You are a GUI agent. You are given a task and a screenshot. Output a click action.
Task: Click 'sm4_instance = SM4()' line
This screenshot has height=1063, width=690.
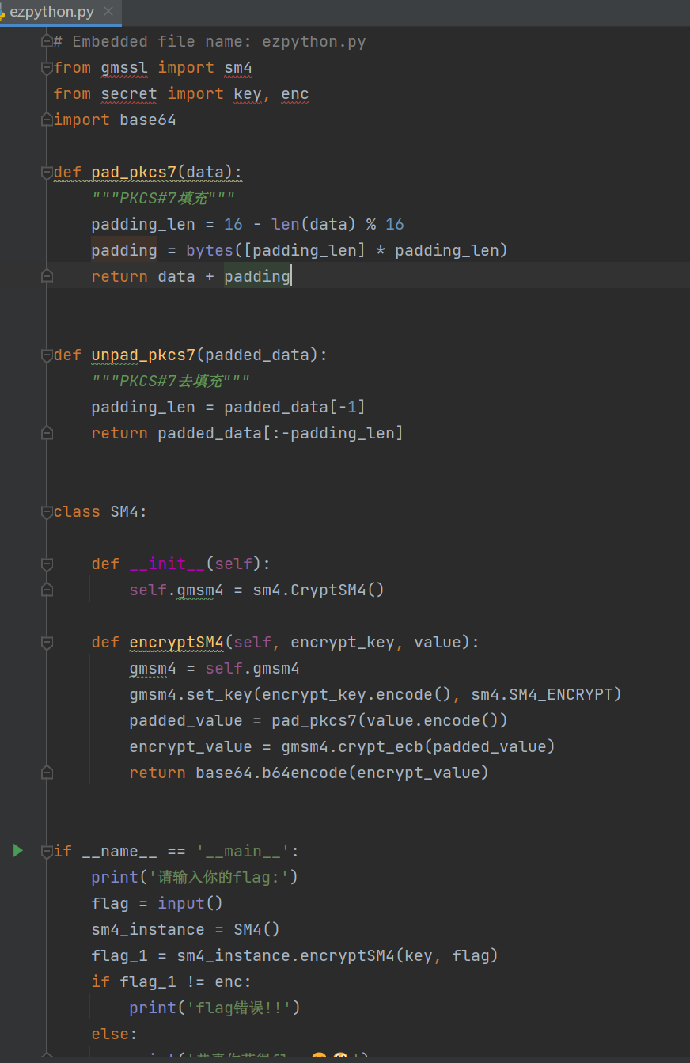[x=186, y=929]
